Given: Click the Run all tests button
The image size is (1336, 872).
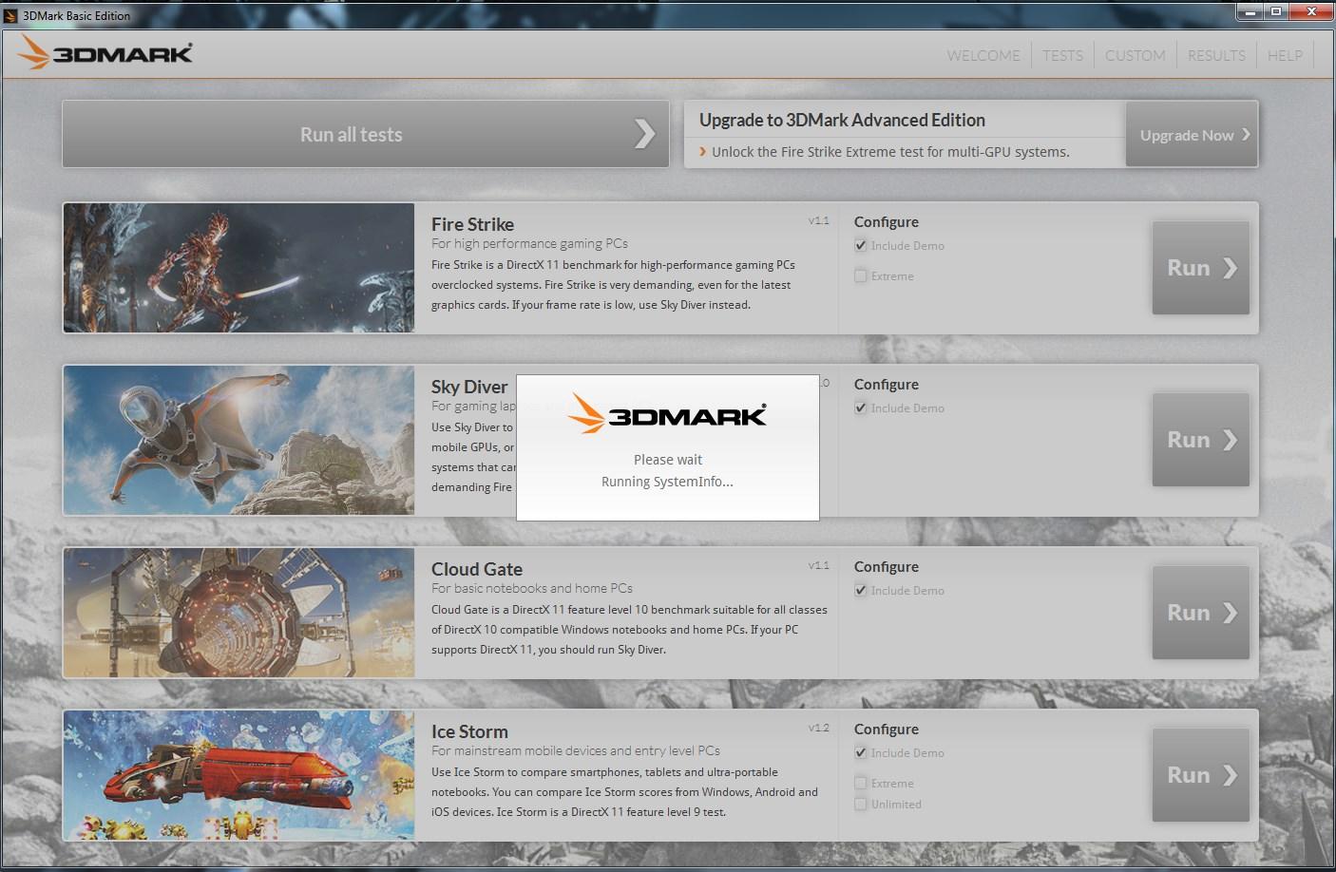Looking at the screenshot, I should (x=366, y=134).
